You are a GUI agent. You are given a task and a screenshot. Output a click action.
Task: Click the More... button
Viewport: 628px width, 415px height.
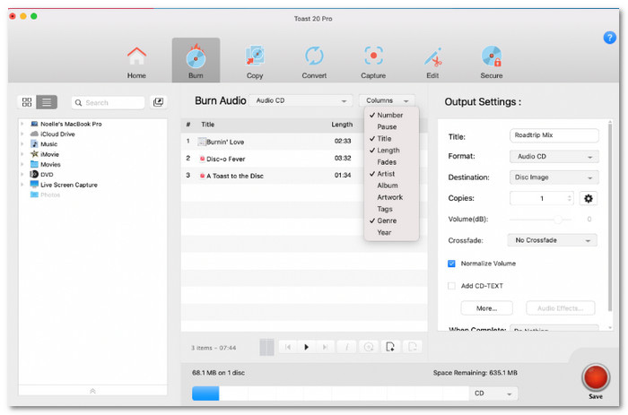pos(486,308)
